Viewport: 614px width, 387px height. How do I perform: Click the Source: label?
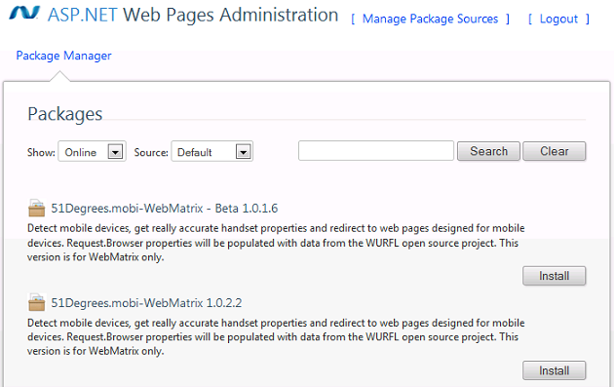(151, 152)
